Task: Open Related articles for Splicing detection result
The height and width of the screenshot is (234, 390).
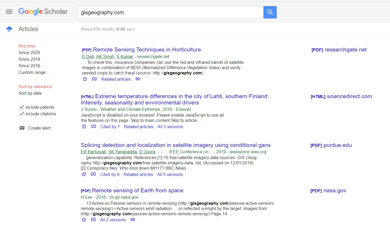Action: [x=138, y=174]
